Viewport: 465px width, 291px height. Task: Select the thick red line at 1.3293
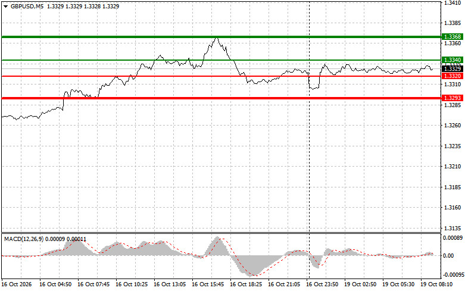coord(221,98)
